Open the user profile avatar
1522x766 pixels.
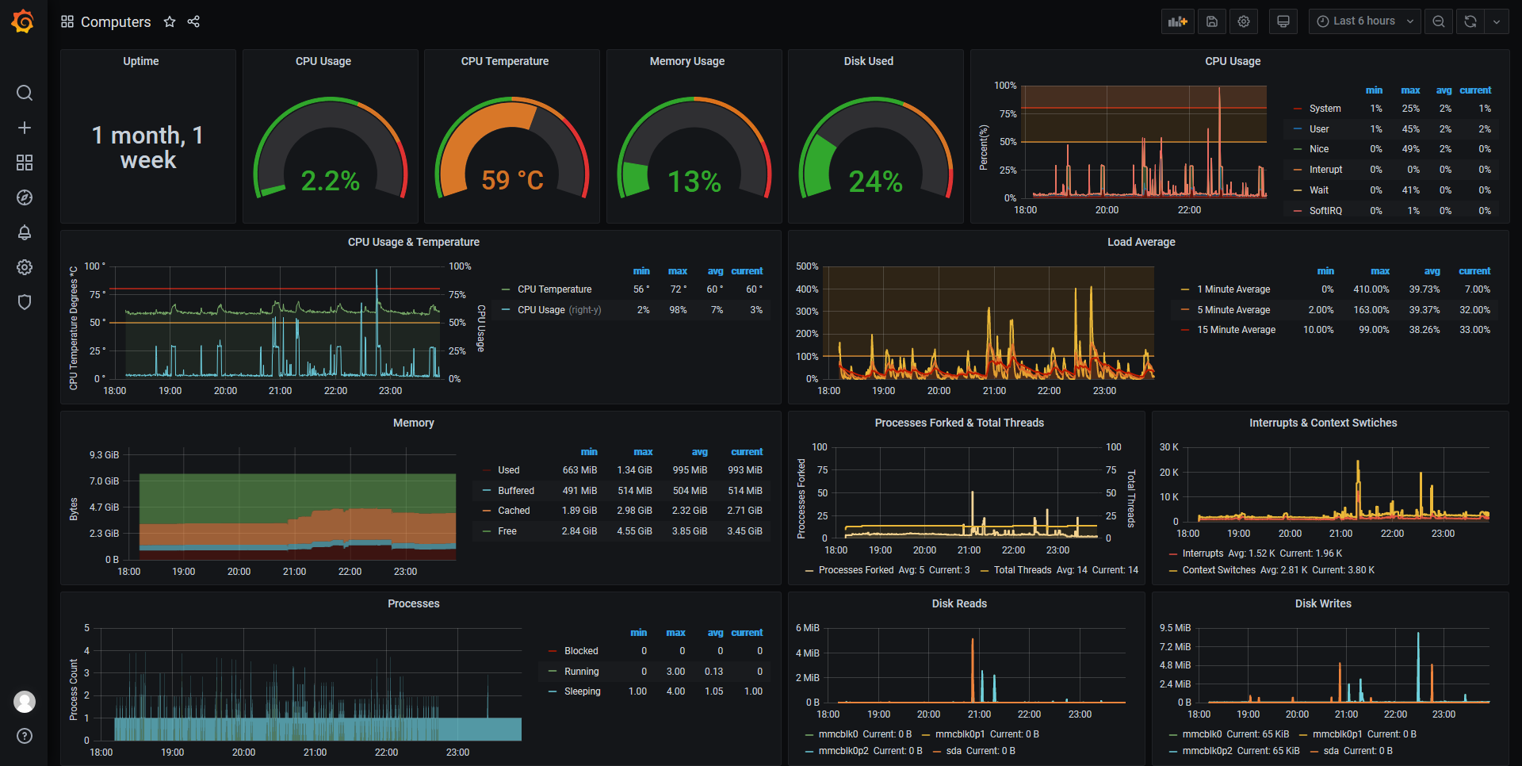coord(25,702)
